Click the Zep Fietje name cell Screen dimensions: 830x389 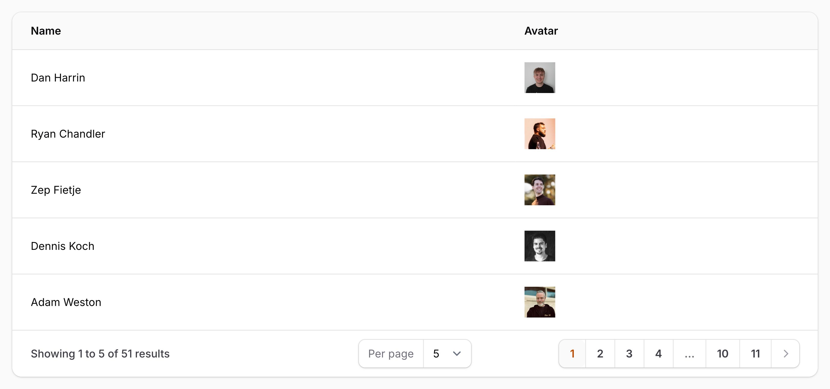56,190
